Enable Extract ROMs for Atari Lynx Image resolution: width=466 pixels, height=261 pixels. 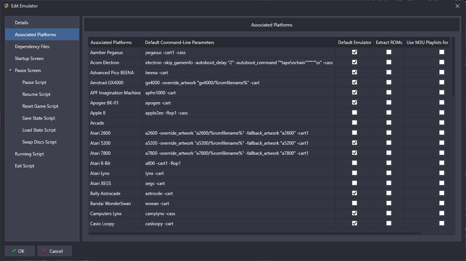[x=389, y=173]
